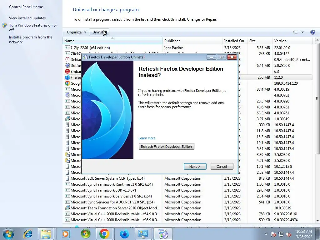Select Visual C++ 2008 Redistributable x86 row
This screenshot has width=320, height=240.
pos(187,220)
